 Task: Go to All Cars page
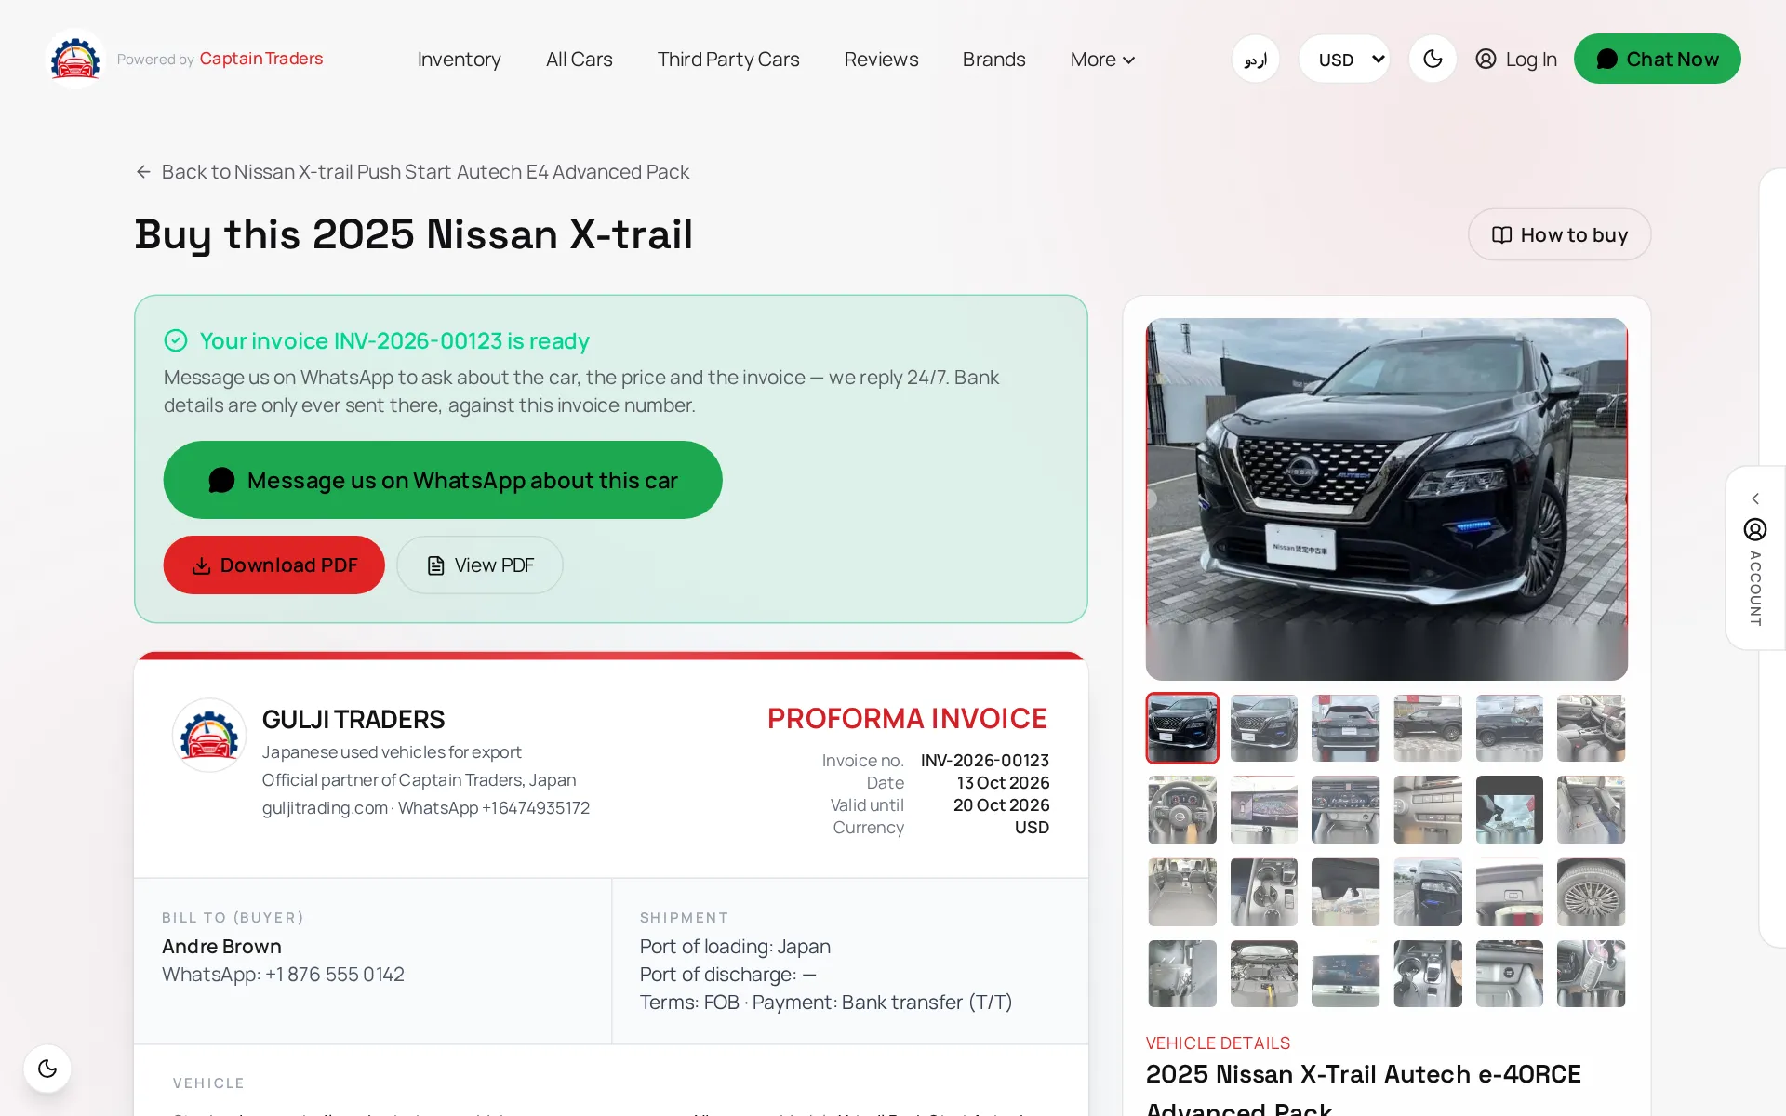click(579, 60)
